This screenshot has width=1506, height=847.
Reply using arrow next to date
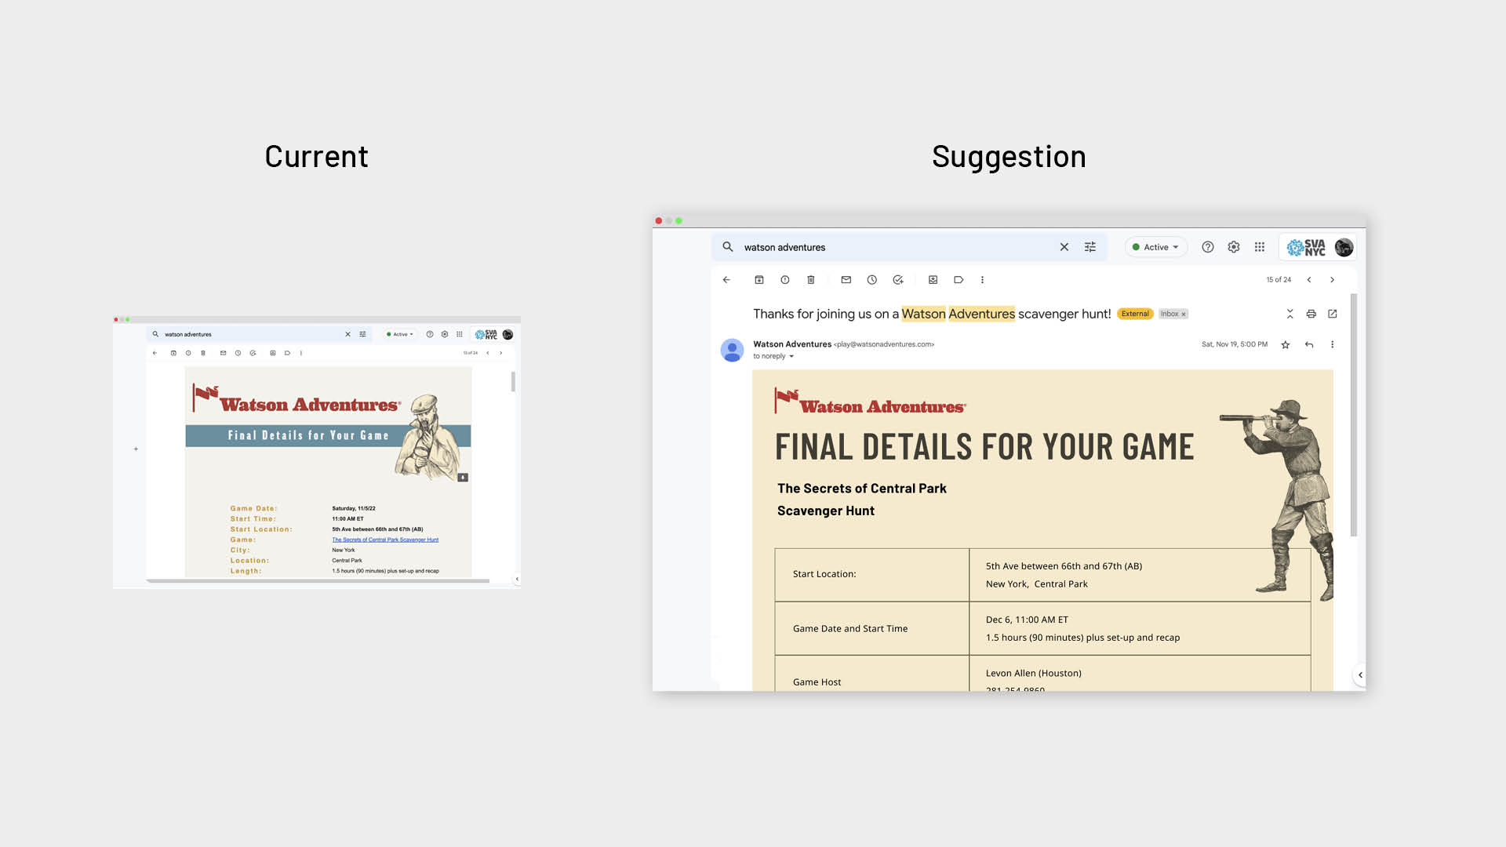1308,344
